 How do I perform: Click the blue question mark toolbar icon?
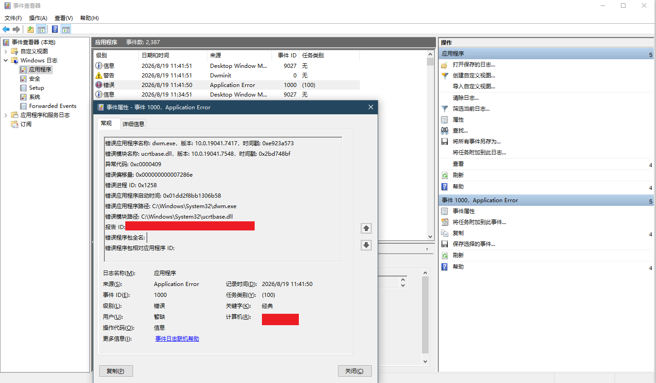point(55,29)
